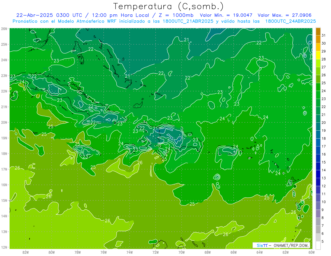Click the 'Valor Max. = 27.0906' text
Viewport: 331px width, 256px height.
(x=285, y=15)
